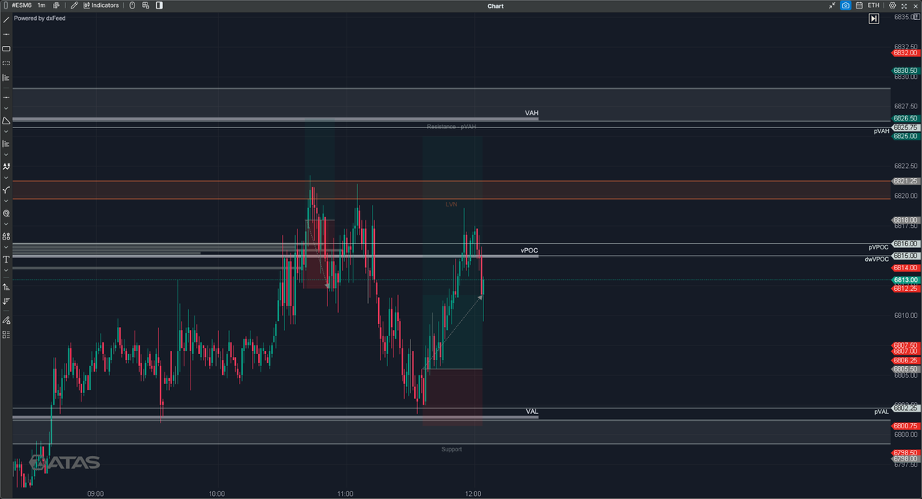Select the dwVPOC label at right
Viewport: 922px width, 499px height.
tap(877, 259)
